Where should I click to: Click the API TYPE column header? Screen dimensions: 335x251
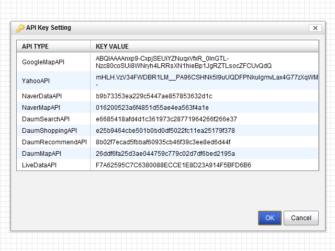coord(35,47)
